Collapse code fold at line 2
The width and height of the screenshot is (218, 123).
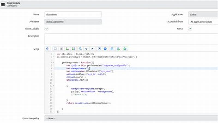(53, 57)
